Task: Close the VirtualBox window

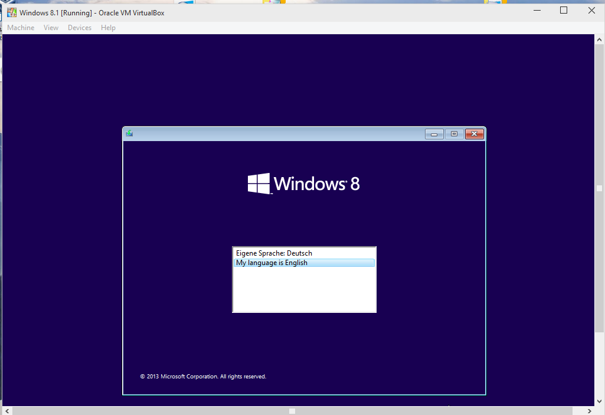Action: click(591, 11)
